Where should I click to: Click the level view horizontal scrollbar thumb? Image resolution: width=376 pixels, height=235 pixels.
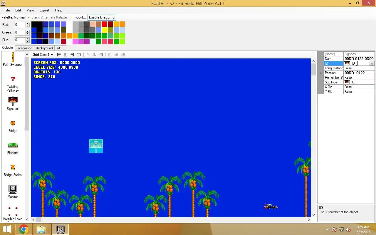(39, 219)
